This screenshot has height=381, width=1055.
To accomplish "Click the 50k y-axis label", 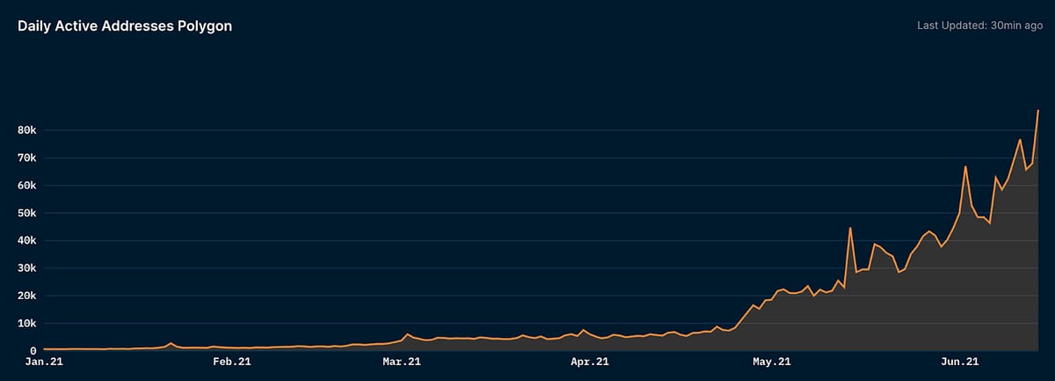I will [x=27, y=213].
